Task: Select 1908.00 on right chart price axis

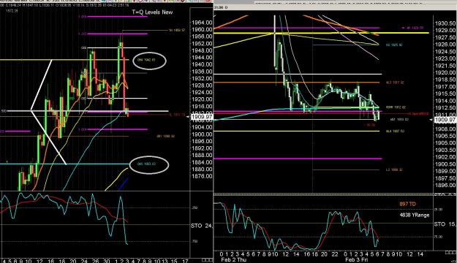Action: 445,129
